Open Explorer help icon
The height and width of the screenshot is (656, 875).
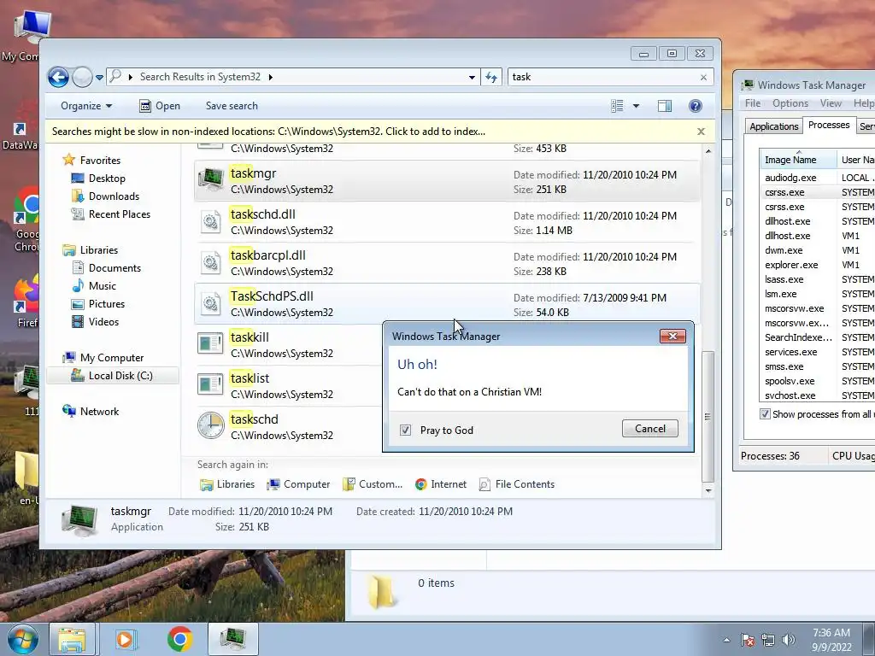[x=696, y=106]
